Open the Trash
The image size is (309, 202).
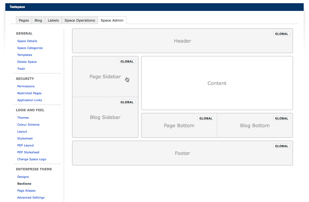[x=21, y=69]
